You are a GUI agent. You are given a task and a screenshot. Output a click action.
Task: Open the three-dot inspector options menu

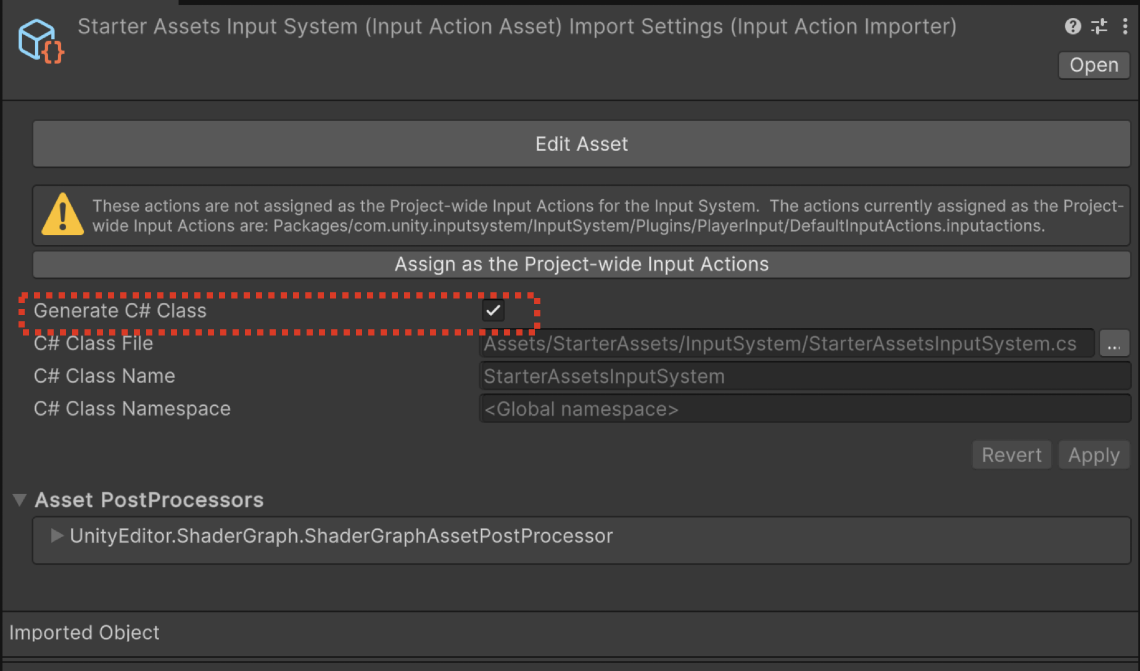tap(1125, 26)
